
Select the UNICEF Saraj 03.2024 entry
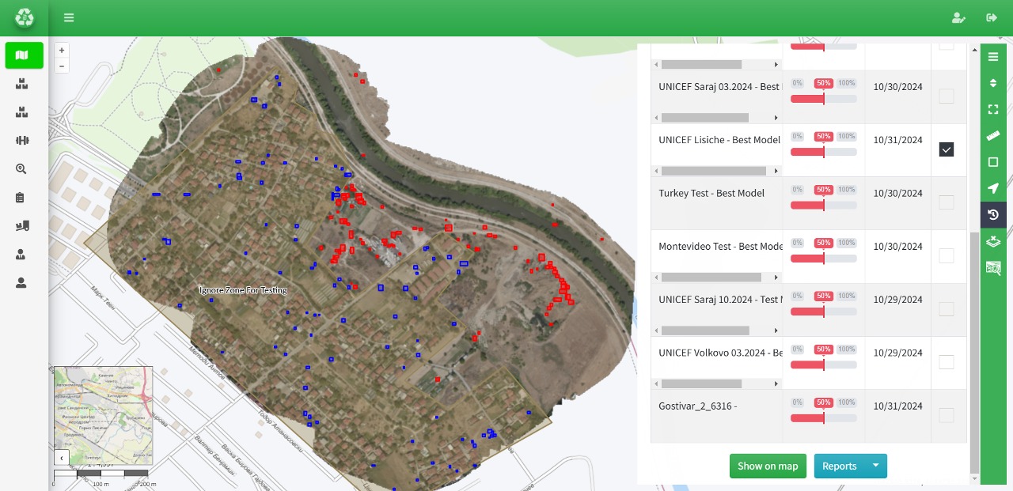[x=719, y=86]
